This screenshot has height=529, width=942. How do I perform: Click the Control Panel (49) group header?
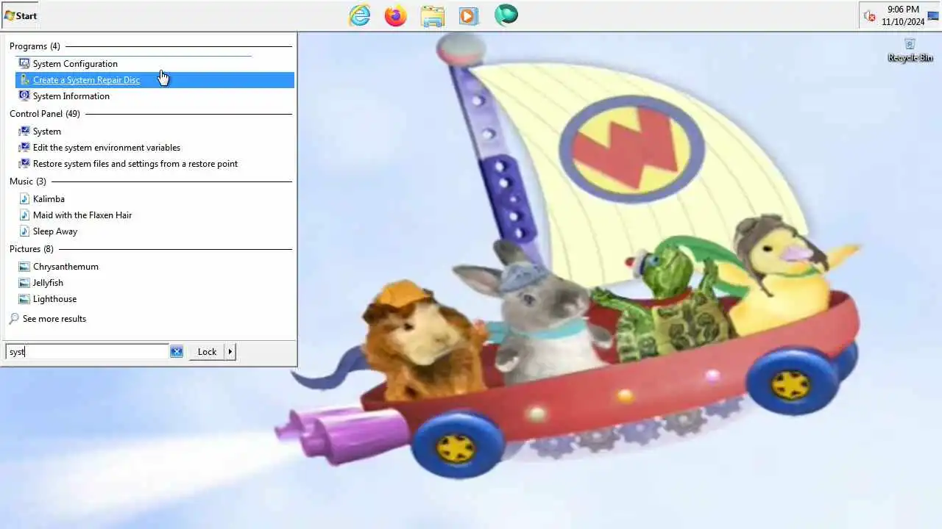pyautogui.click(x=45, y=114)
